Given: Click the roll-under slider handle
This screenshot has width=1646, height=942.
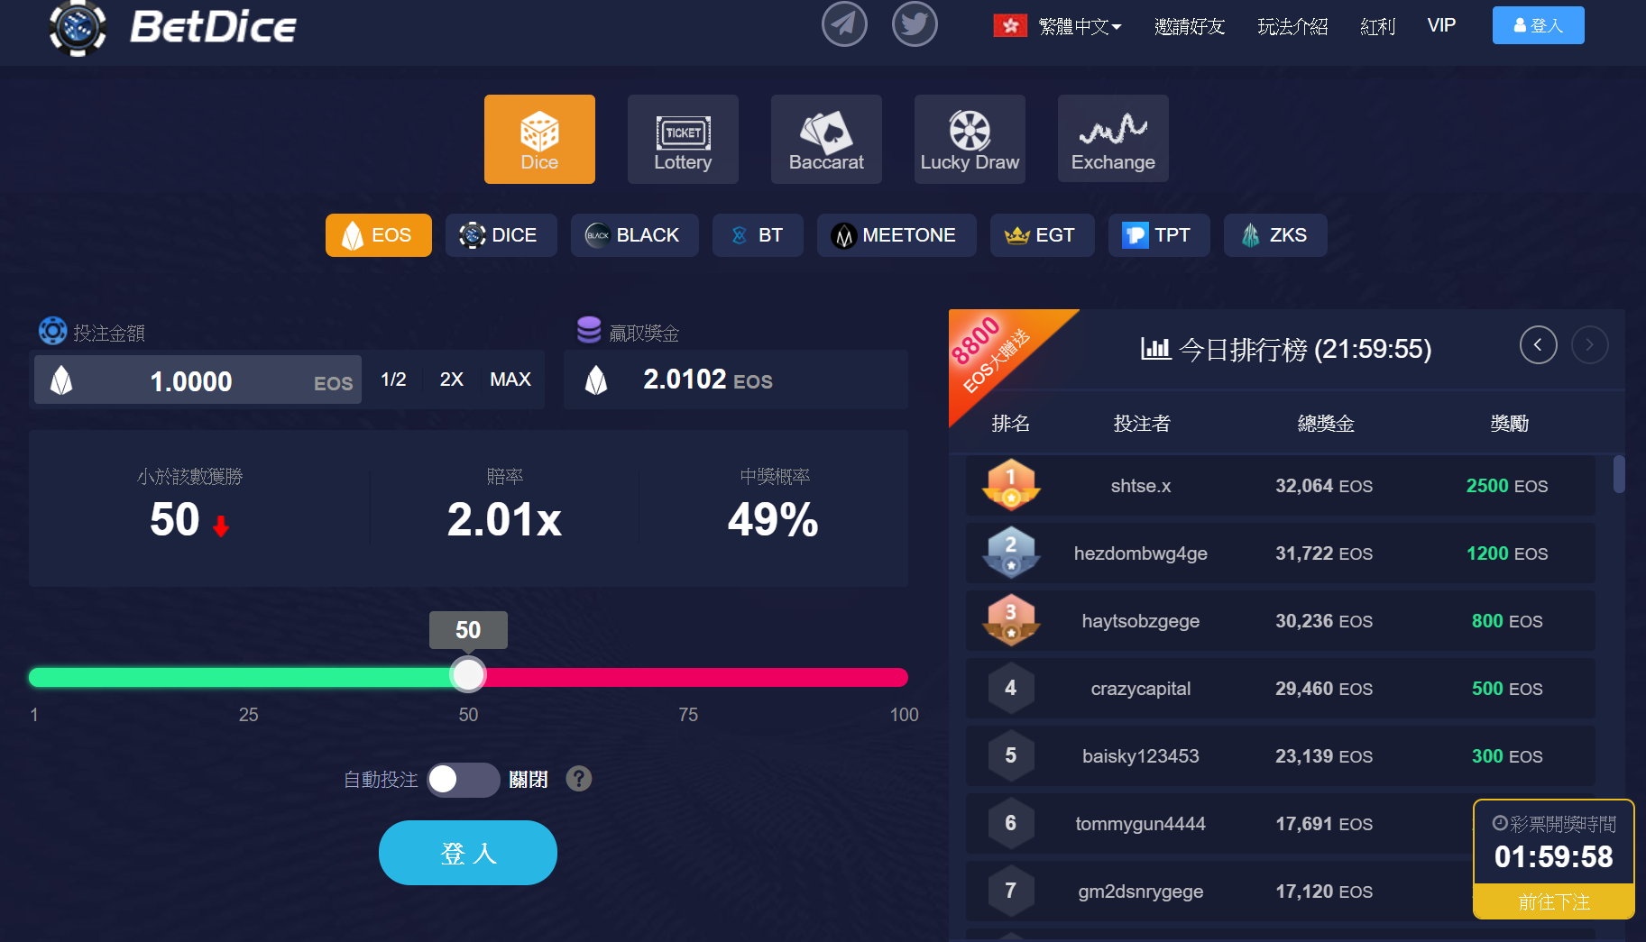Looking at the screenshot, I should coord(468,674).
